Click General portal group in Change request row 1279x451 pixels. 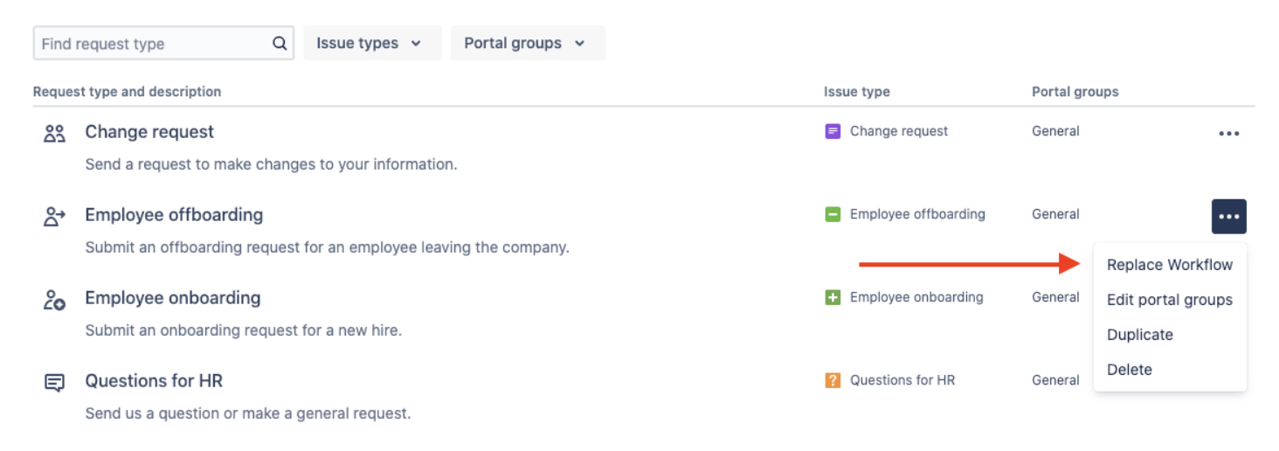1055,131
